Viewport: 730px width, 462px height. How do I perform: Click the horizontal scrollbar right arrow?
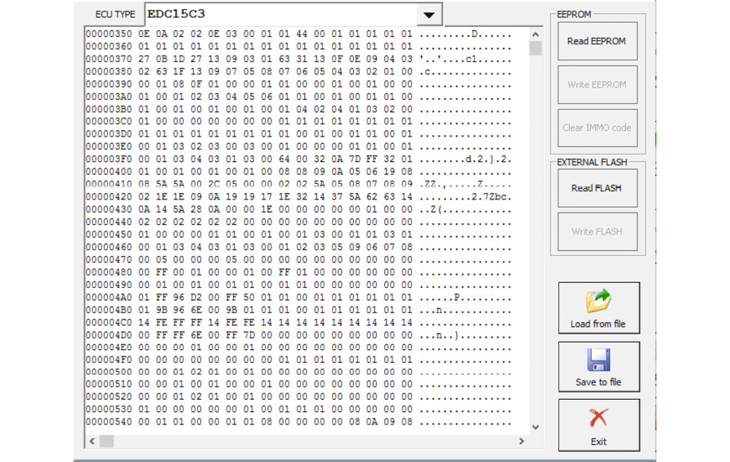521,442
